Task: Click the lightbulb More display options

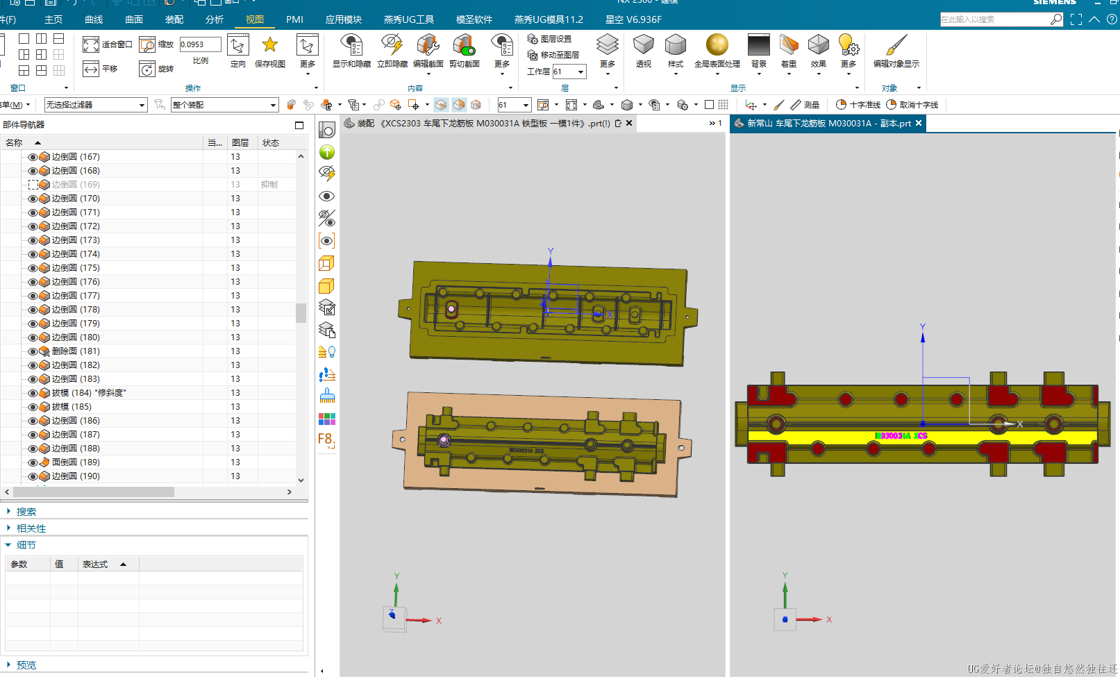Action: [848, 45]
